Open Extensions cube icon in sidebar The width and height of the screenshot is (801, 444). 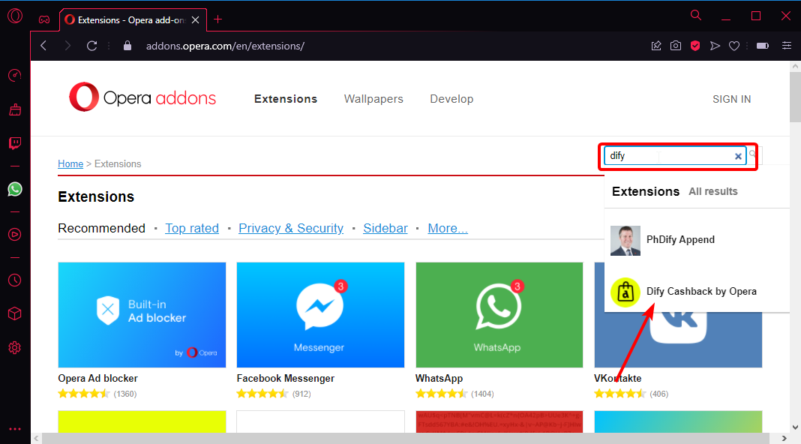coord(15,313)
